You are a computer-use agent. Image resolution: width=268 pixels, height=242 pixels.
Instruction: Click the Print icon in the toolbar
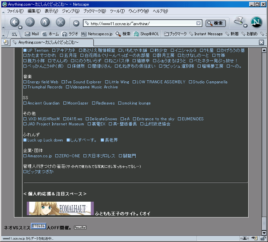[x=239, y=21]
